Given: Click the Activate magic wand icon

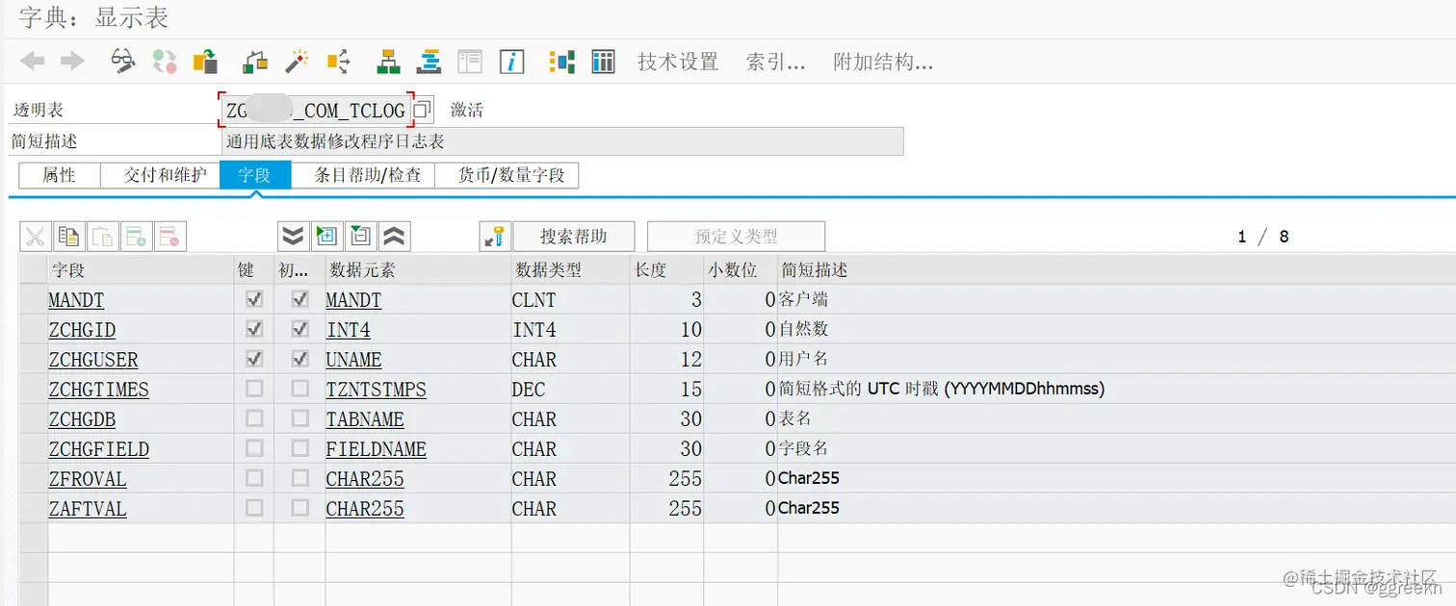Looking at the screenshot, I should 297,62.
